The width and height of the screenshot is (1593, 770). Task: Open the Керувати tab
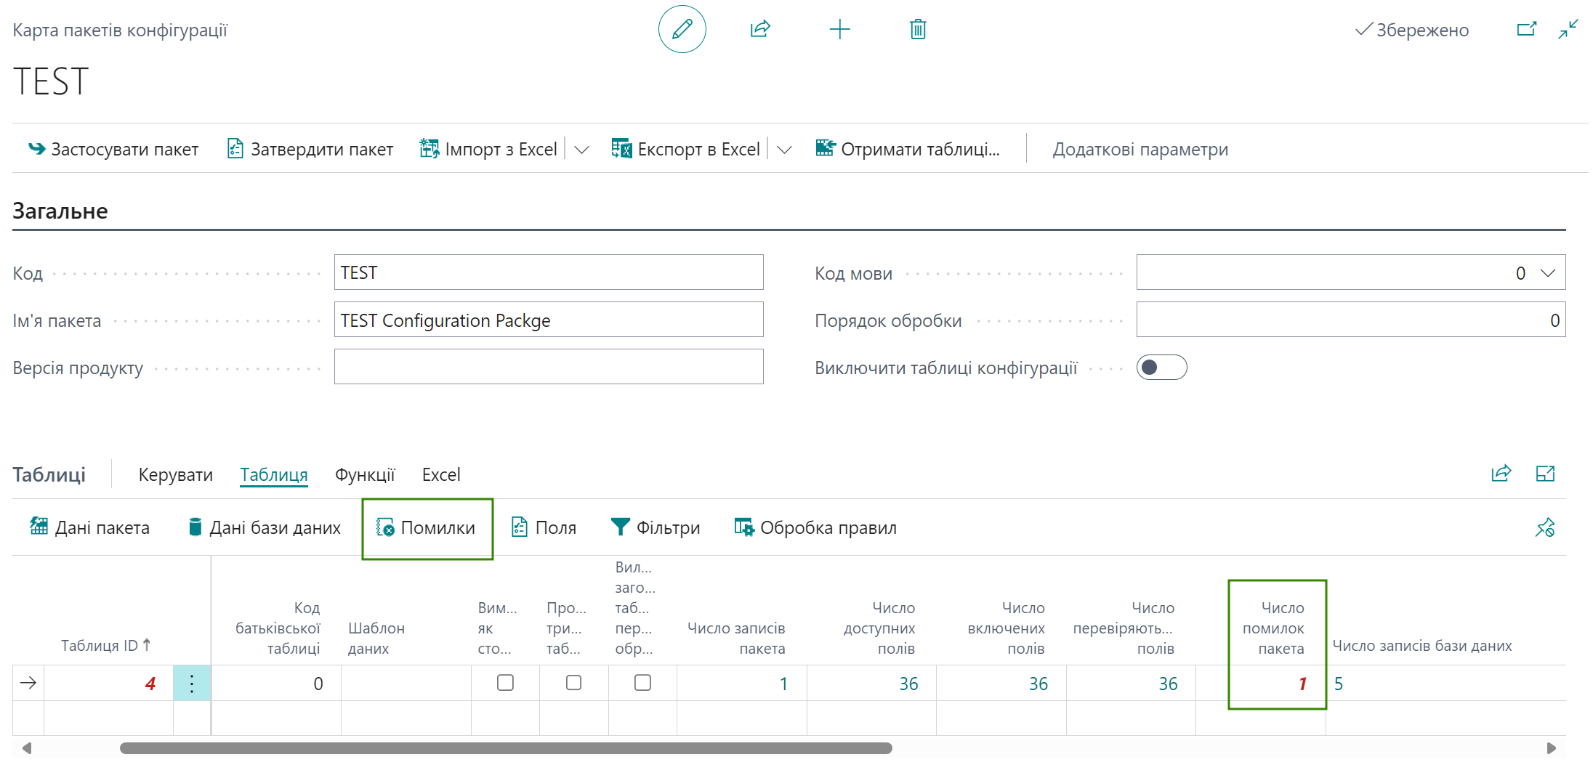click(175, 474)
